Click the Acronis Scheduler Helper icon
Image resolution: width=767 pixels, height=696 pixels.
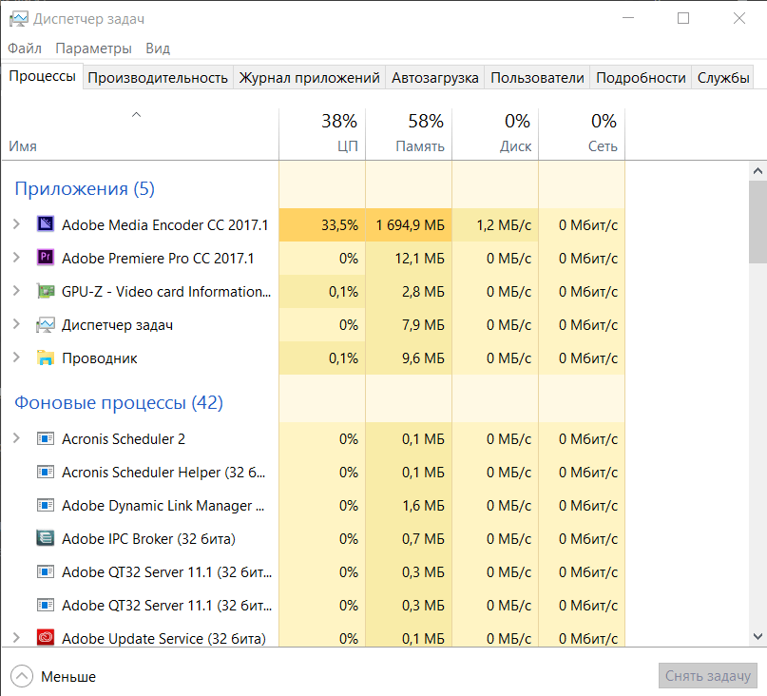(46, 472)
